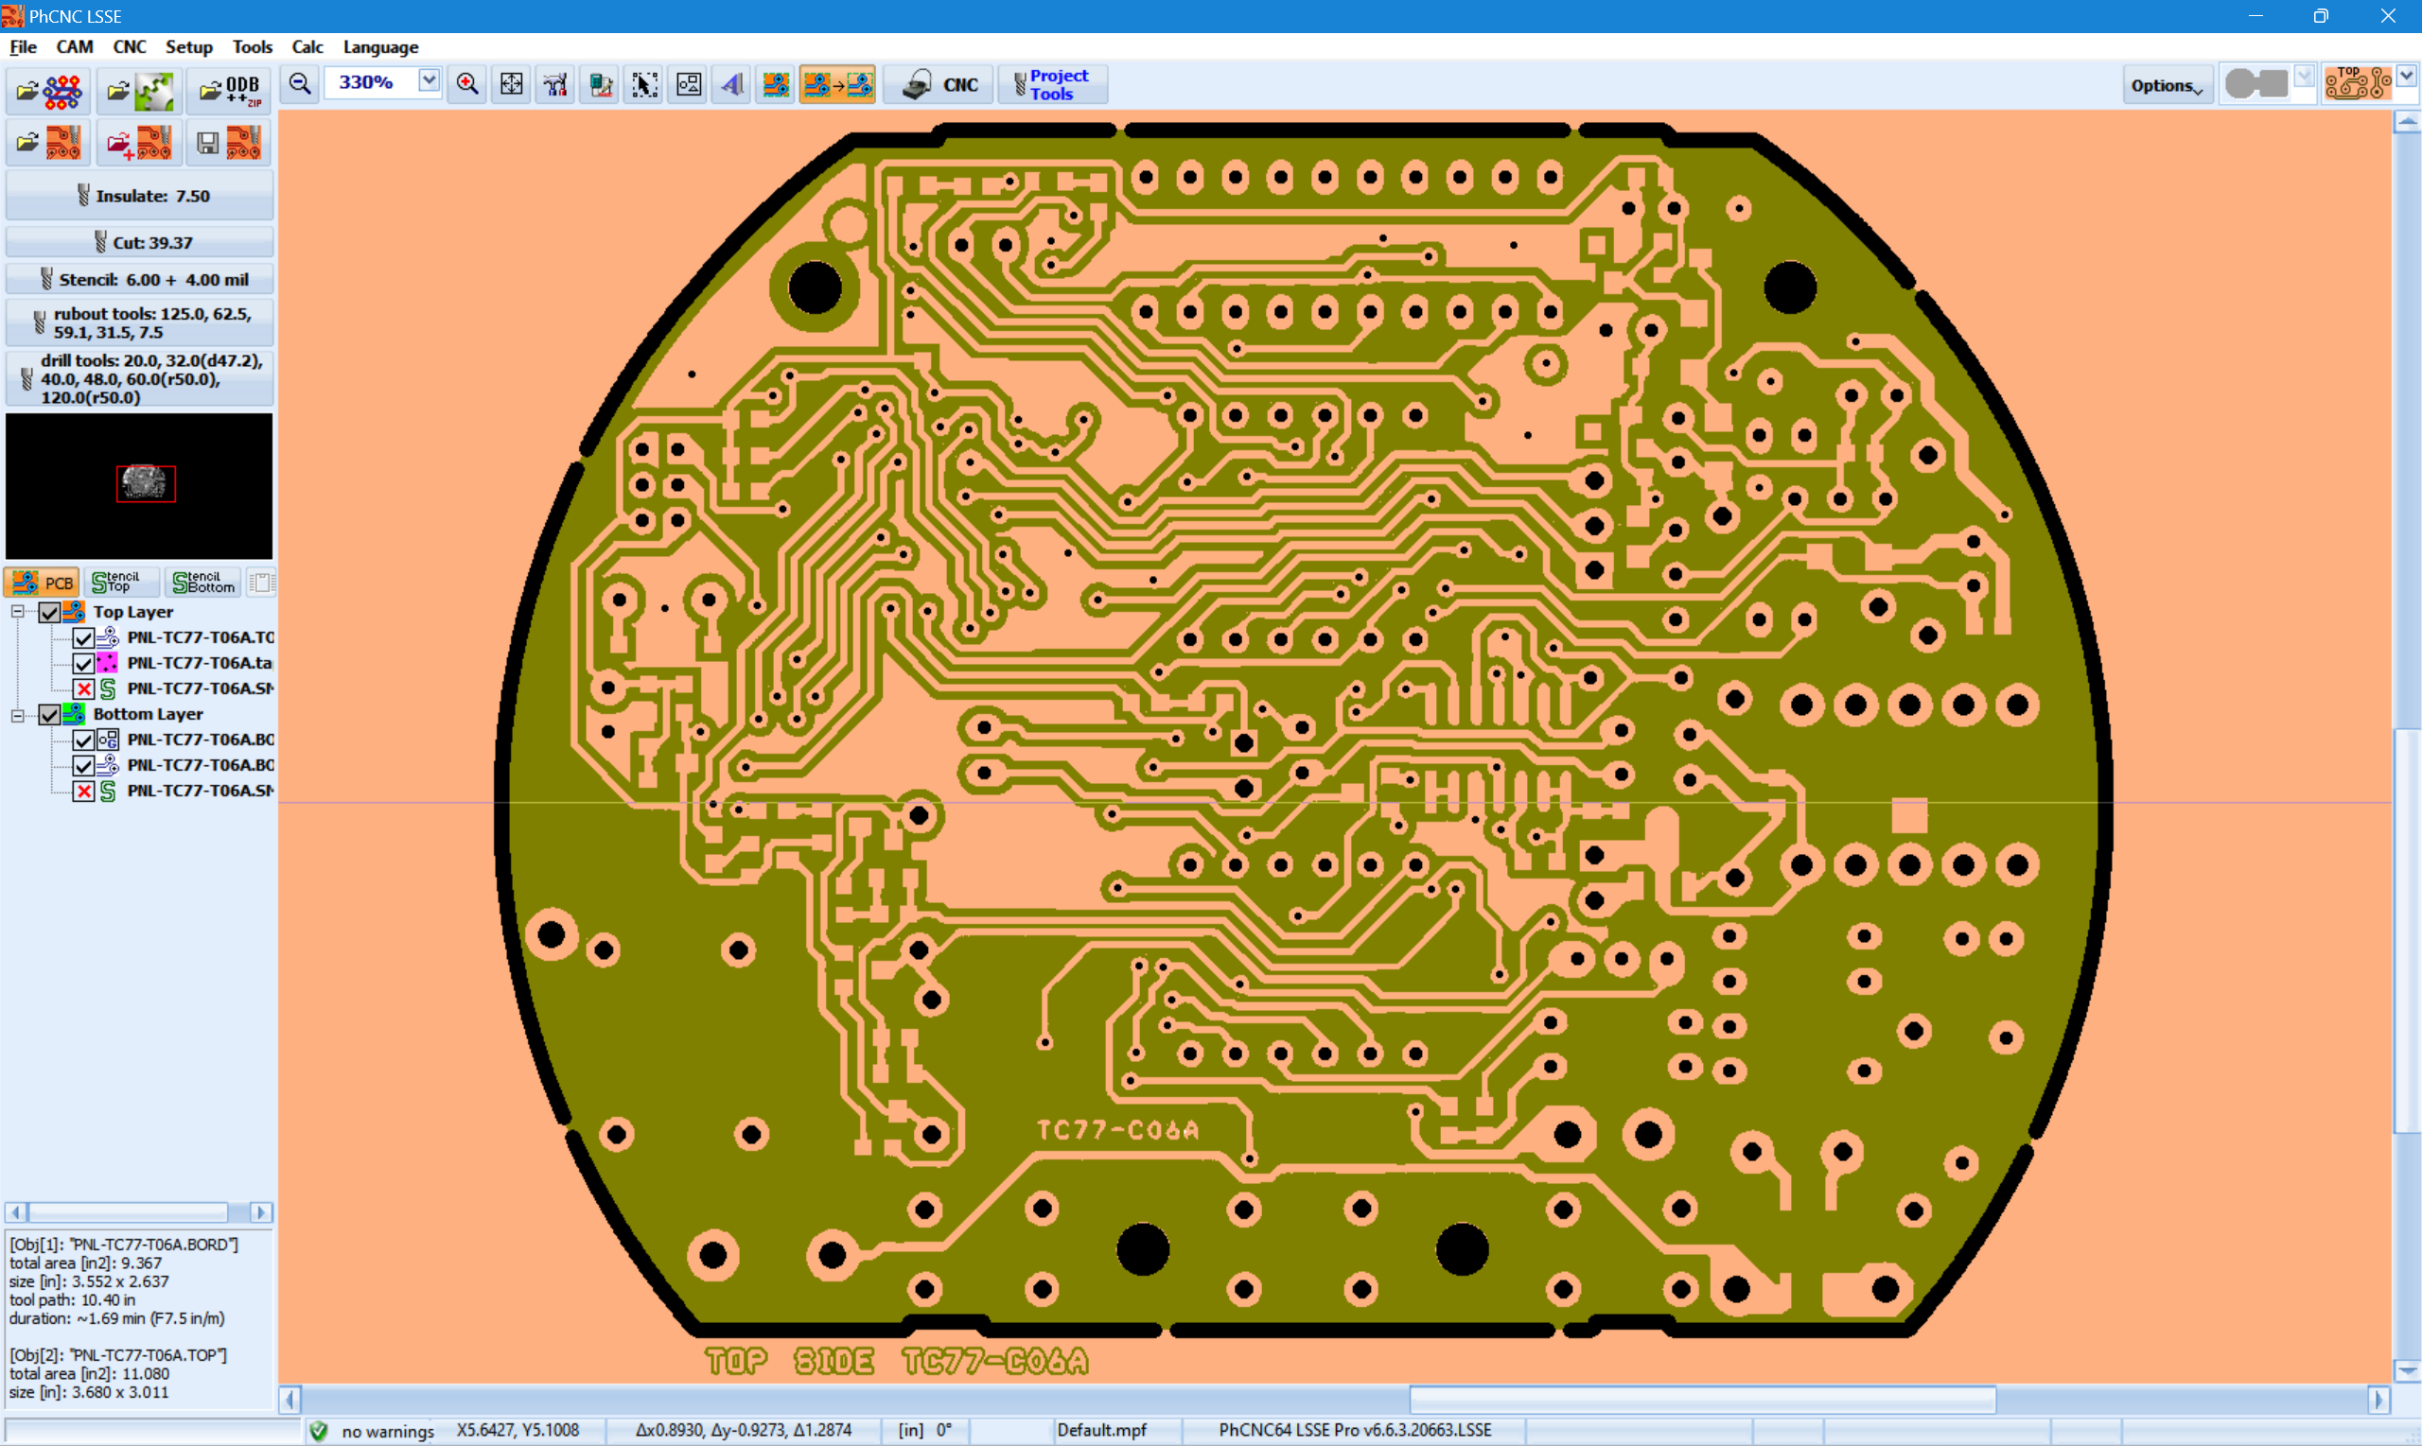Open a saved milling project

pyautogui.click(x=49, y=143)
